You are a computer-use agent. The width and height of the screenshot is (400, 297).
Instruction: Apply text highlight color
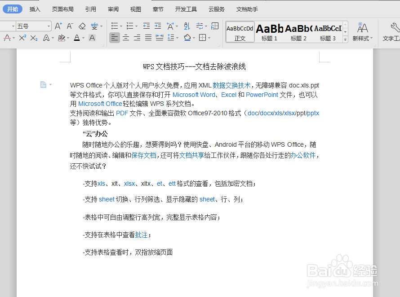[62, 38]
